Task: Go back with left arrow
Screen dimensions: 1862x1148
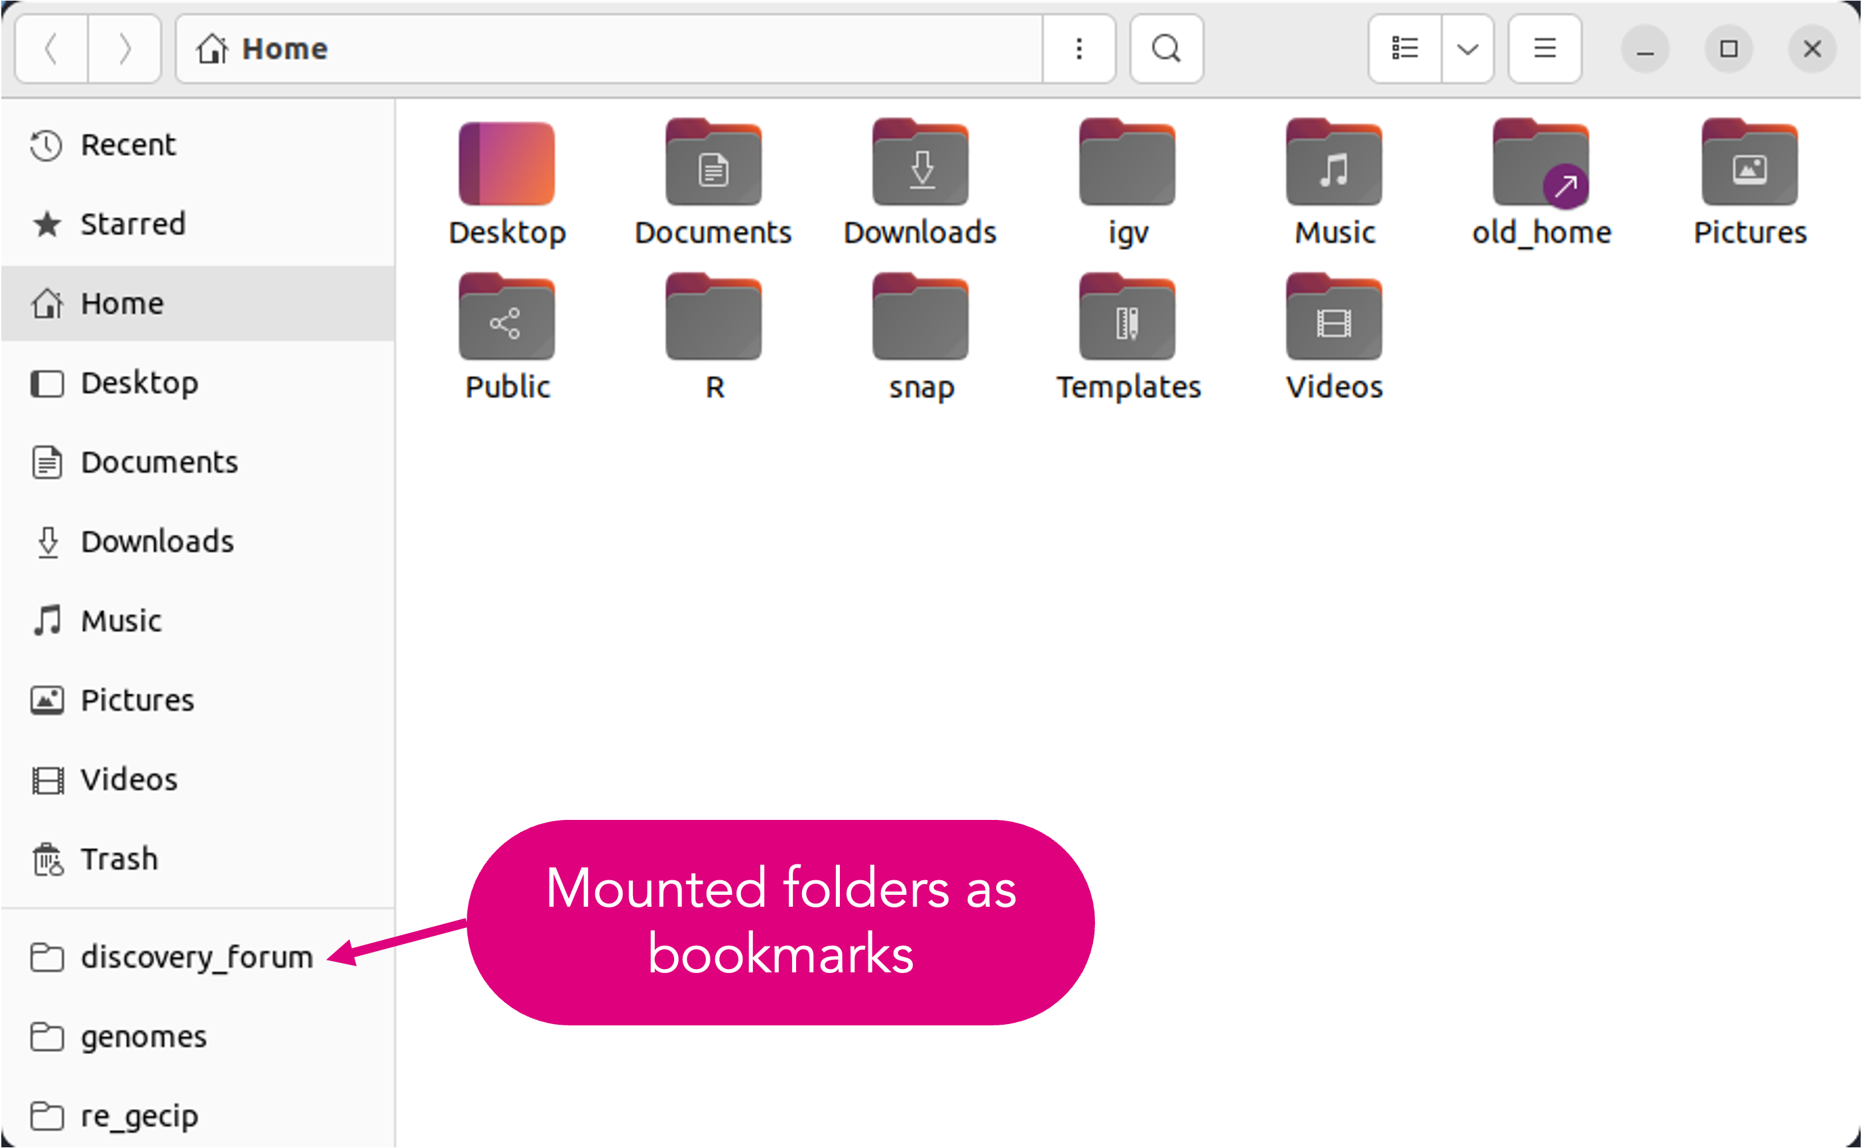Action: pyautogui.click(x=52, y=49)
